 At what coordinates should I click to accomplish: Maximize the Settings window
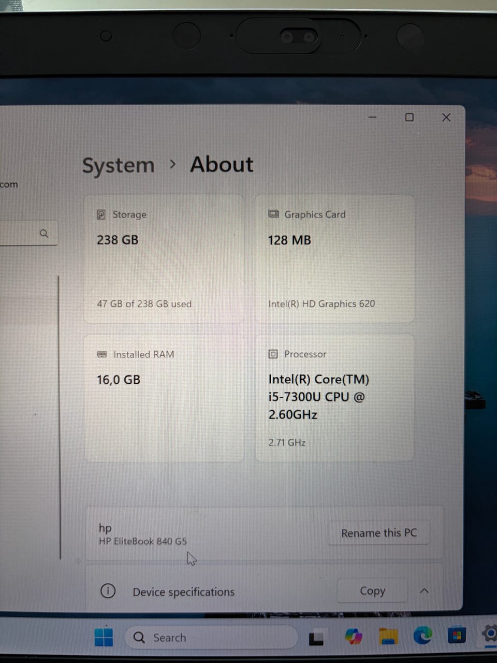point(409,118)
